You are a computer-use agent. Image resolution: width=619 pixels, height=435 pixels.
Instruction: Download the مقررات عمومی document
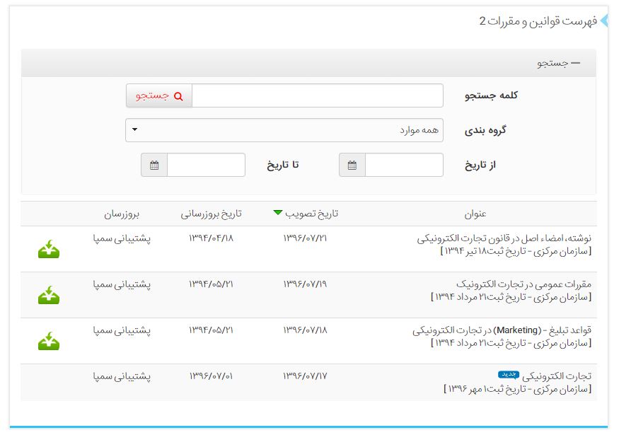(x=48, y=295)
